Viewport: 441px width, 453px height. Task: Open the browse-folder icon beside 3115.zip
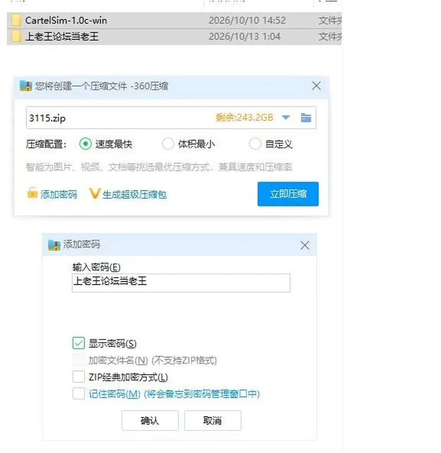(x=306, y=117)
